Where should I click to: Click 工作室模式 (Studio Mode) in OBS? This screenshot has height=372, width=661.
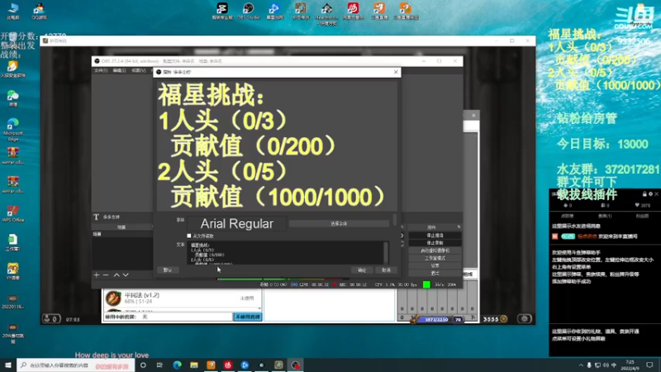click(435, 258)
